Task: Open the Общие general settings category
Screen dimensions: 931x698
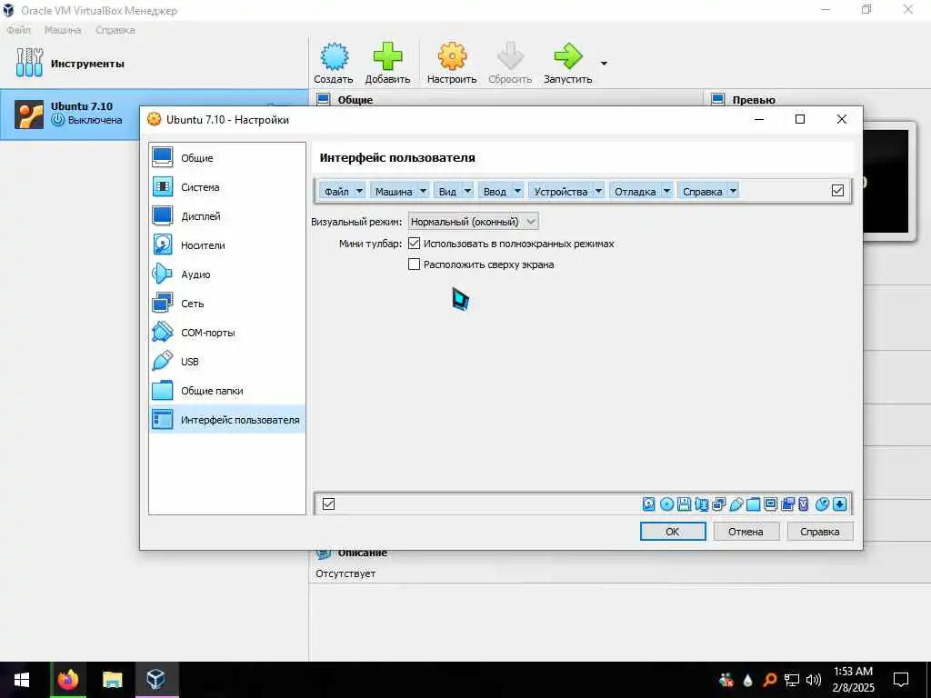Action: click(x=227, y=158)
